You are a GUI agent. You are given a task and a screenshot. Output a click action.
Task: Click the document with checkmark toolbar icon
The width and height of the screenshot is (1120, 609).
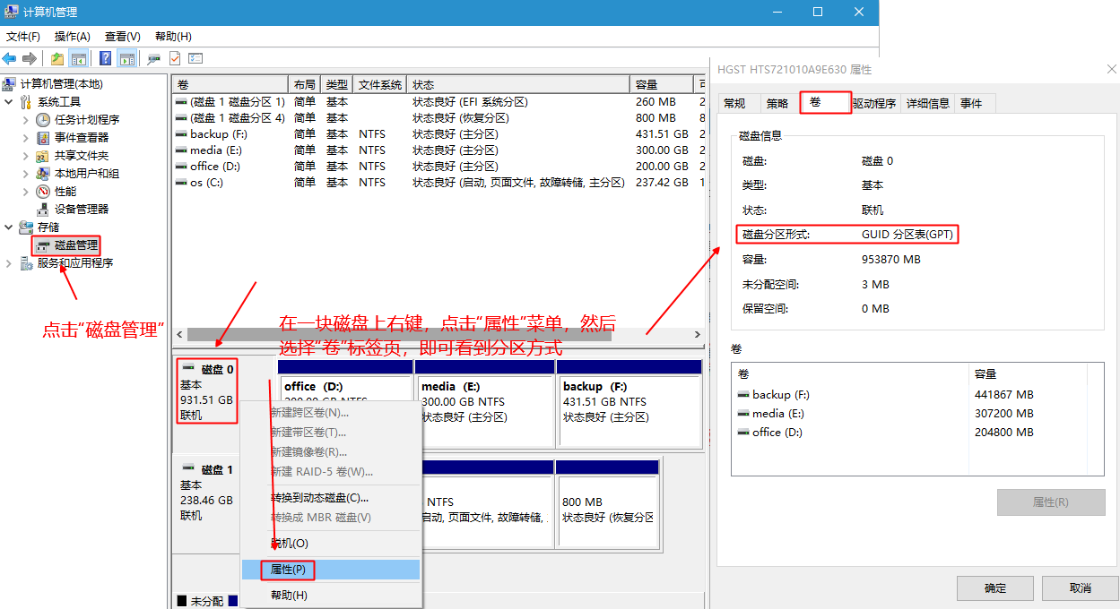tap(175, 58)
